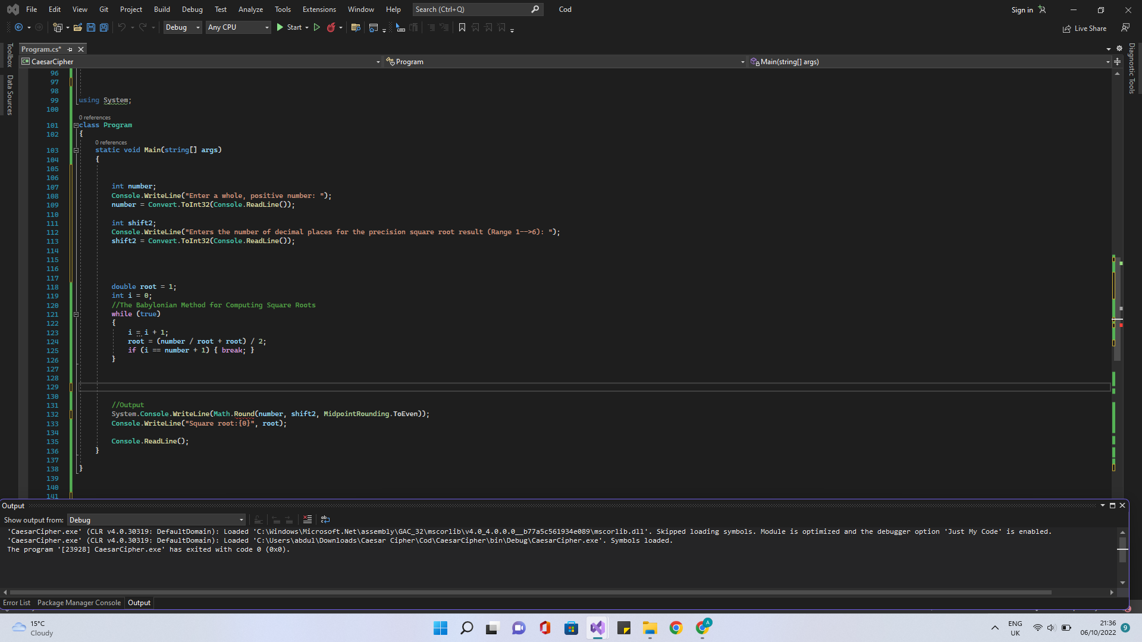Open the Analyze menu
The image size is (1142, 642).
click(x=250, y=10)
